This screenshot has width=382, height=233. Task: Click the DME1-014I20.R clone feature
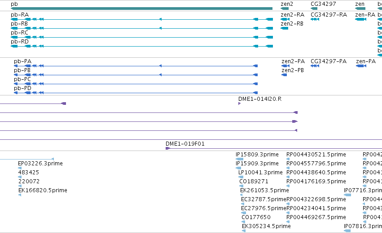(240, 104)
